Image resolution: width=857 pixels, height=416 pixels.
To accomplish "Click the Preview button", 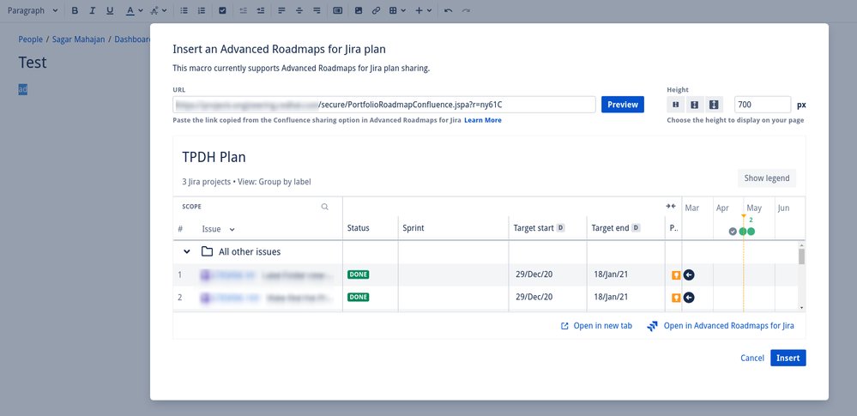I will pyautogui.click(x=623, y=105).
